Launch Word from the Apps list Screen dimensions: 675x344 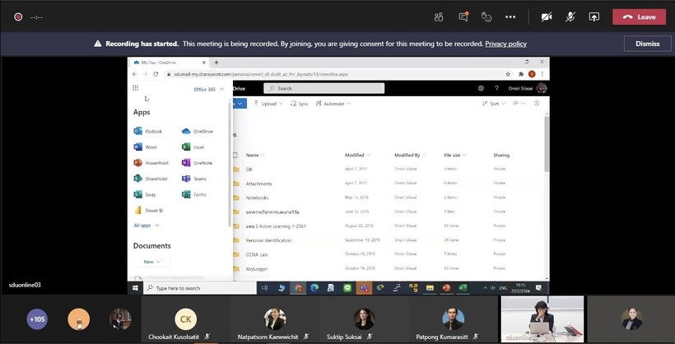pos(146,147)
